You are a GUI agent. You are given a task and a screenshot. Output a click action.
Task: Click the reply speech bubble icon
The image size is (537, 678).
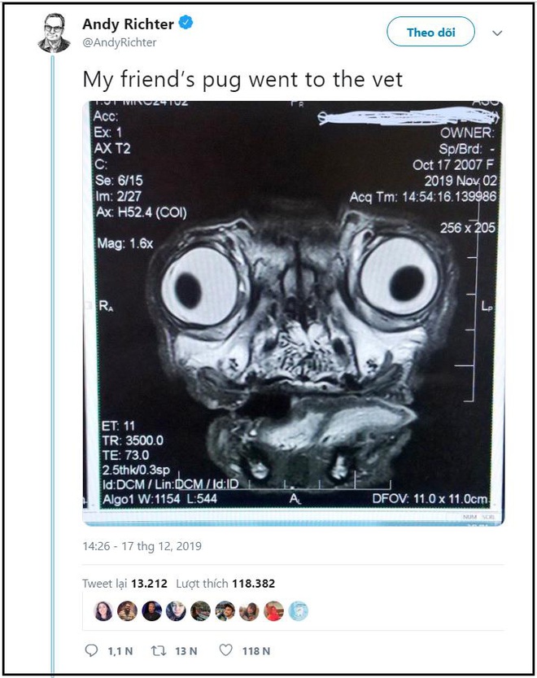tap(91, 650)
